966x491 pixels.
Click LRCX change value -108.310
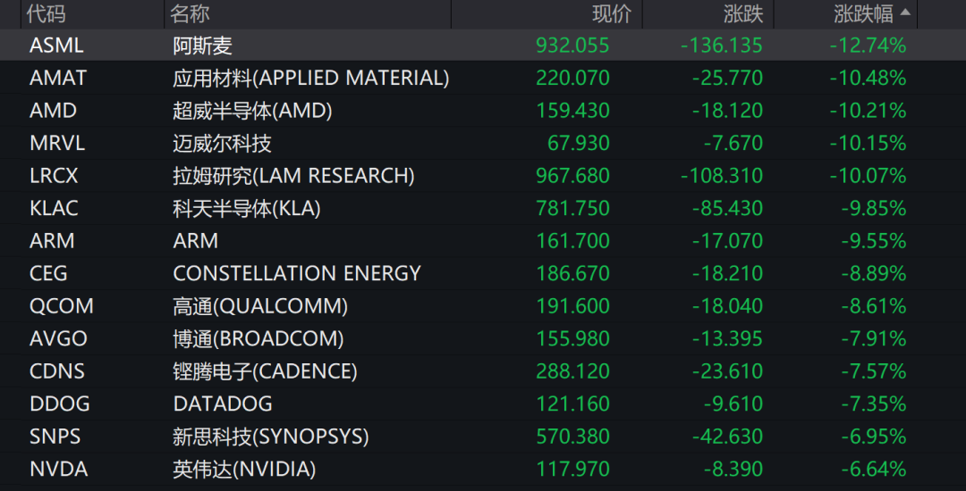(x=722, y=176)
